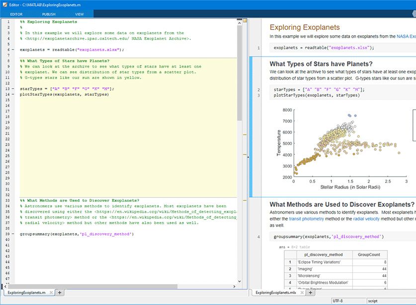Screen dimensions: 416x305
Task: Add new tab next to ExploringExoplanets.mlx
Action: click(x=310, y=293)
